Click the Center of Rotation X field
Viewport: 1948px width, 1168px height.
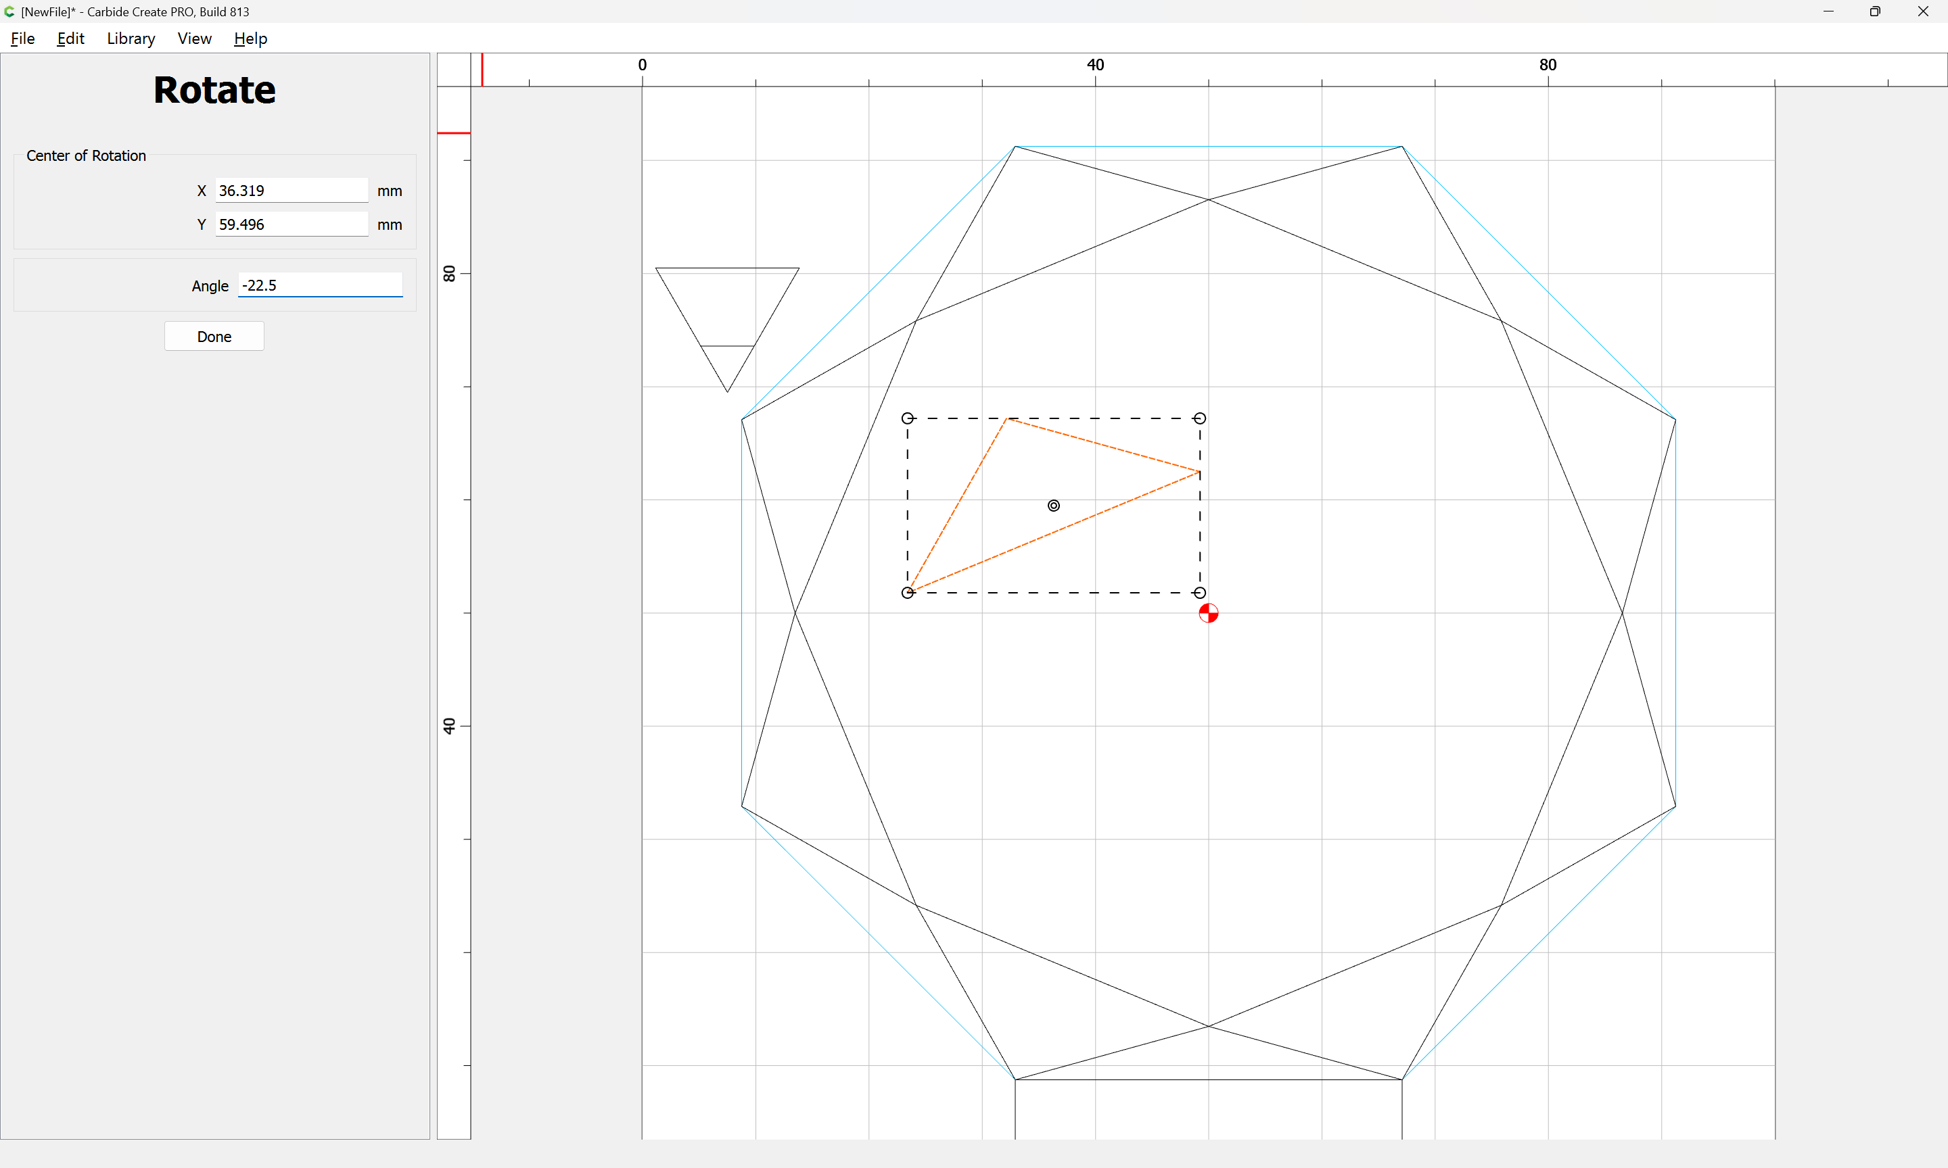[x=292, y=191]
